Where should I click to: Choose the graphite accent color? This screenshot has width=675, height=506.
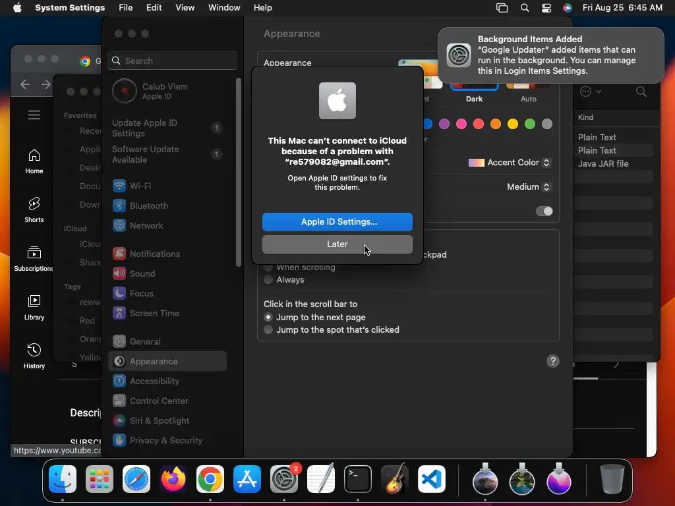547,124
